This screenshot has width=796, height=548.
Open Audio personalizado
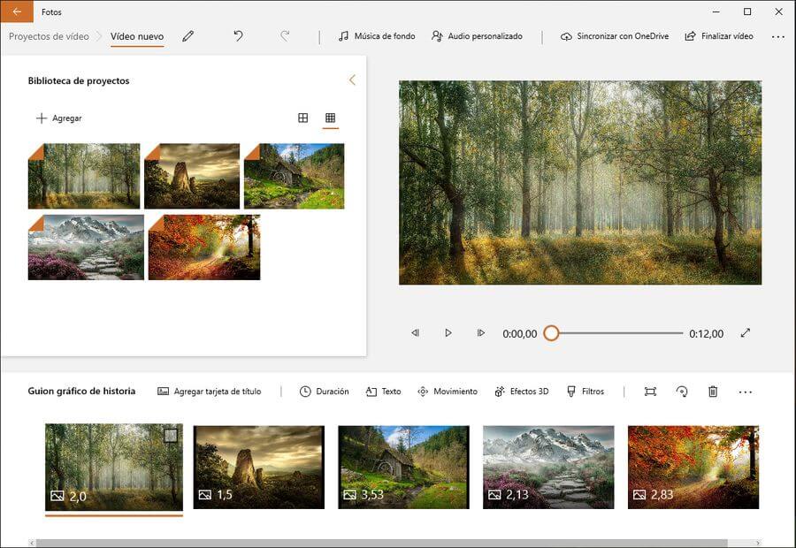[477, 36]
